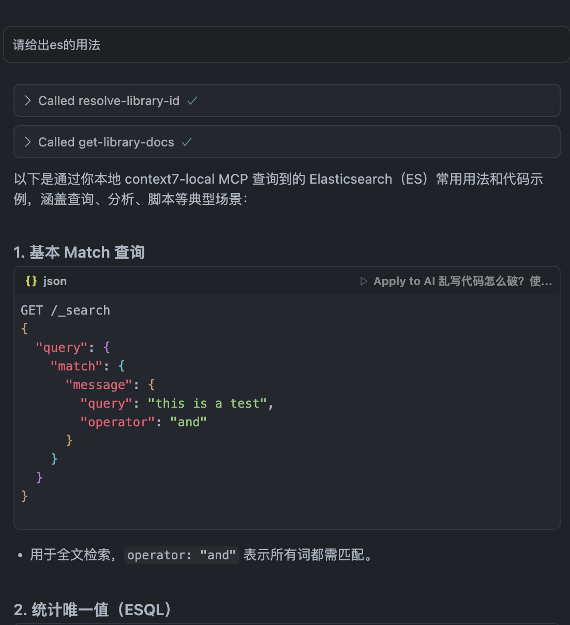
Task: Click the {} json language badge on the code block
Action: 44,281
